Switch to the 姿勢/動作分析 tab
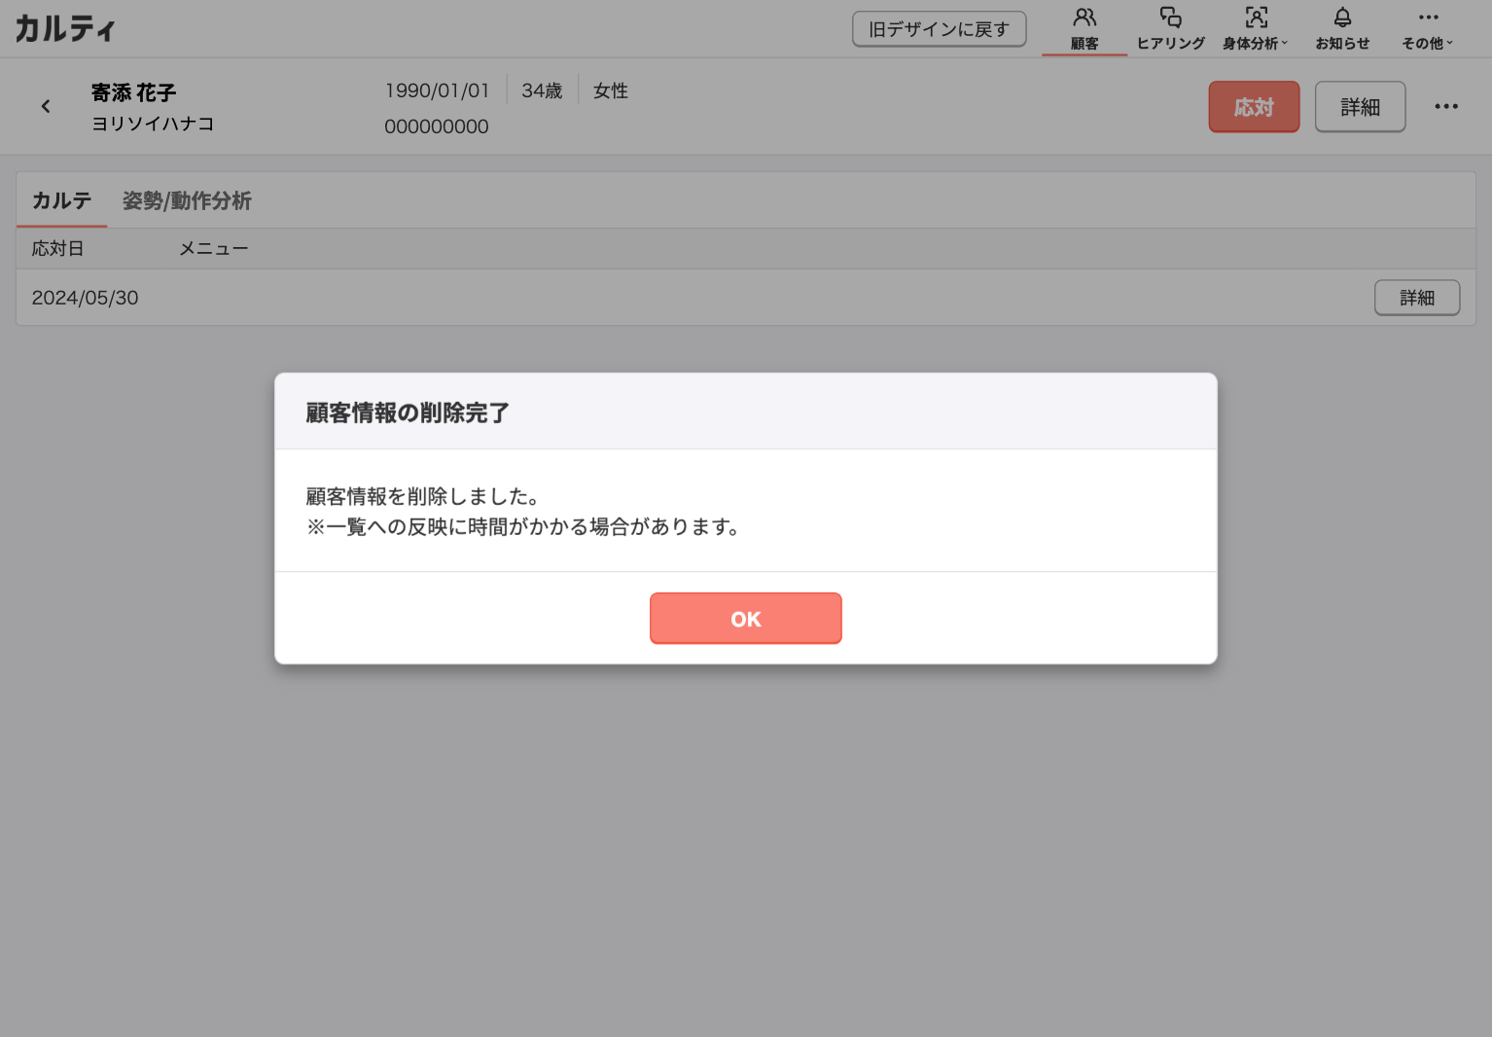 [187, 200]
